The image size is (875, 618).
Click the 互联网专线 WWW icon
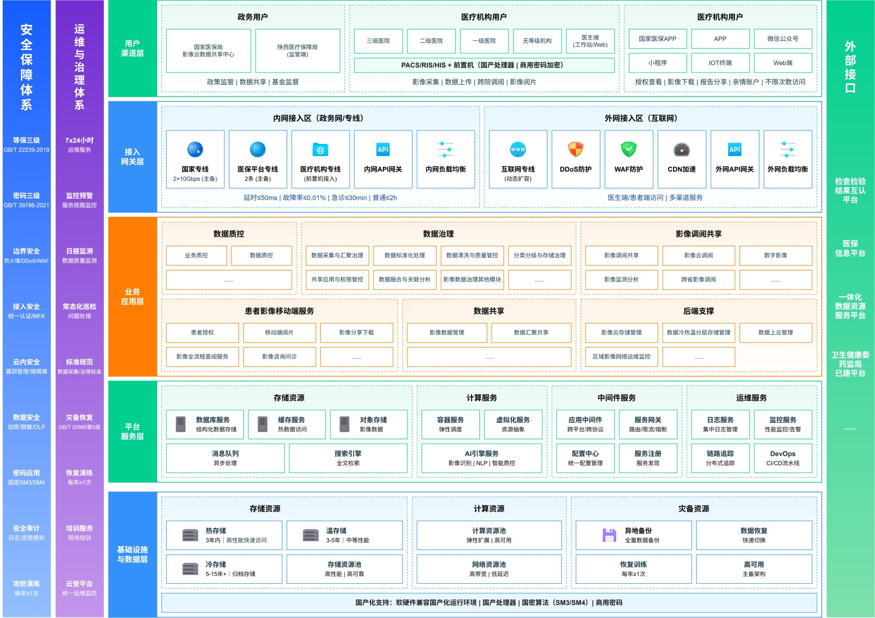[518, 149]
